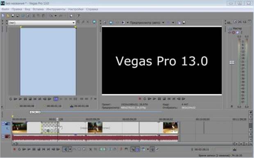Click the New project icon in main toolbar
Viewport: 254px width, 158px height.
3,16
